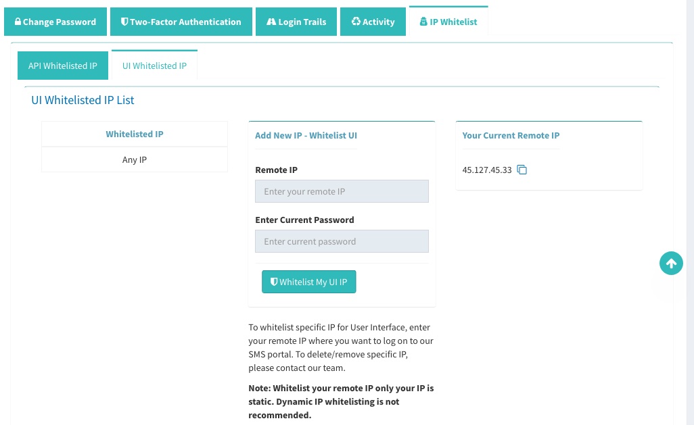The height and width of the screenshot is (425, 694).
Task: Click the IP Whitelist tab icon
Action: pyautogui.click(x=423, y=21)
